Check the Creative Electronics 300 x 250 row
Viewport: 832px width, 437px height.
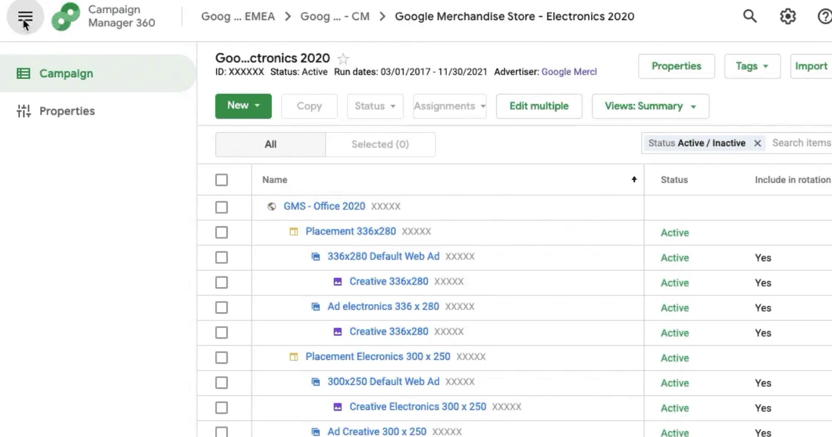coord(221,408)
